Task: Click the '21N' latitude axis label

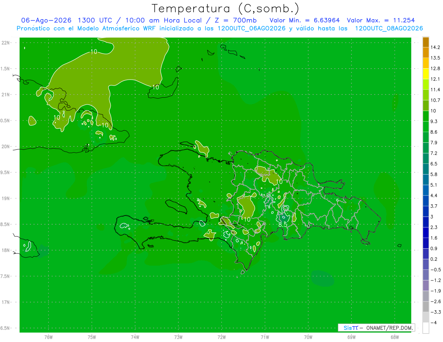Action: pyautogui.click(x=6, y=95)
